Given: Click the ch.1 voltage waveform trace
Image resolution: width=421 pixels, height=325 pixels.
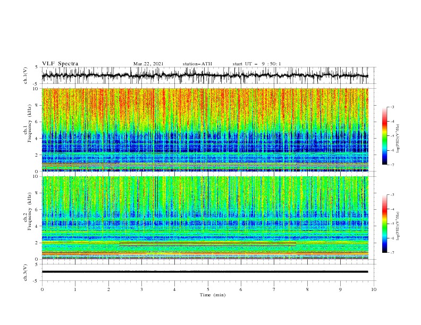Looking at the screenshot, I should pos(205,75).
